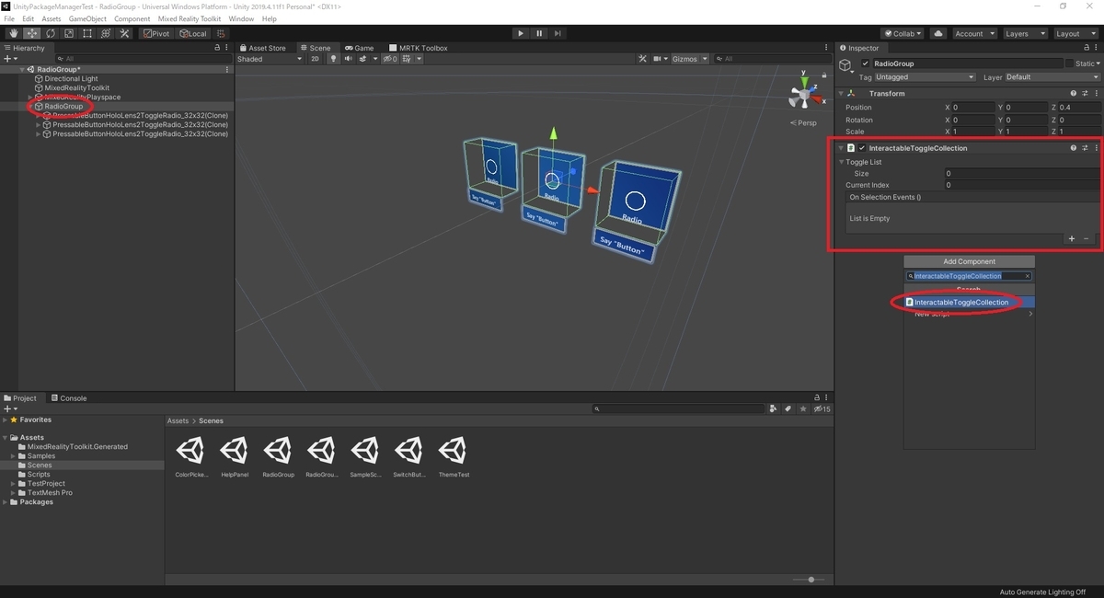The image size is (1104, 598).
Task: Select the Rotate tool in the toolbar
Action: tap(51, 33)
